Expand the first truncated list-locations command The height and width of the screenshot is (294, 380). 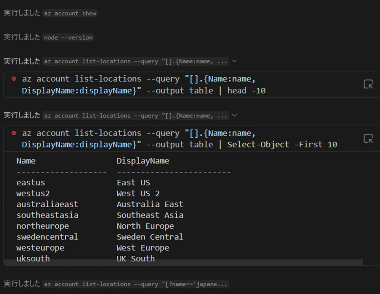coord(234,61)
